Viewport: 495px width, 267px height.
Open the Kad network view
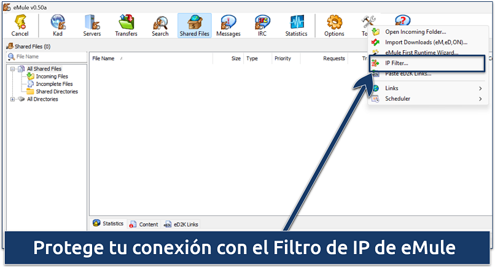(x=58, y=26)
